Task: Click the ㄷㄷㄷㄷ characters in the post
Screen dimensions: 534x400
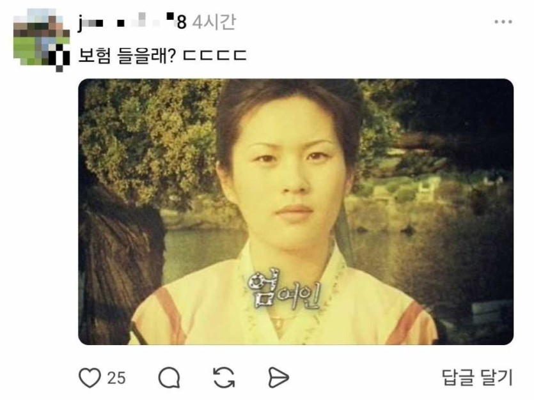Action: pos(214,56)
